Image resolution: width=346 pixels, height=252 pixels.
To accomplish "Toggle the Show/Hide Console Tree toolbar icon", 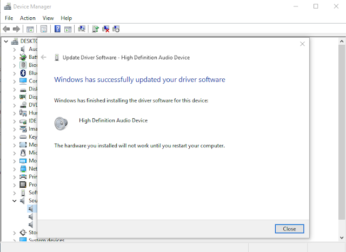I will pyautogui.click(x=30, y=29).
